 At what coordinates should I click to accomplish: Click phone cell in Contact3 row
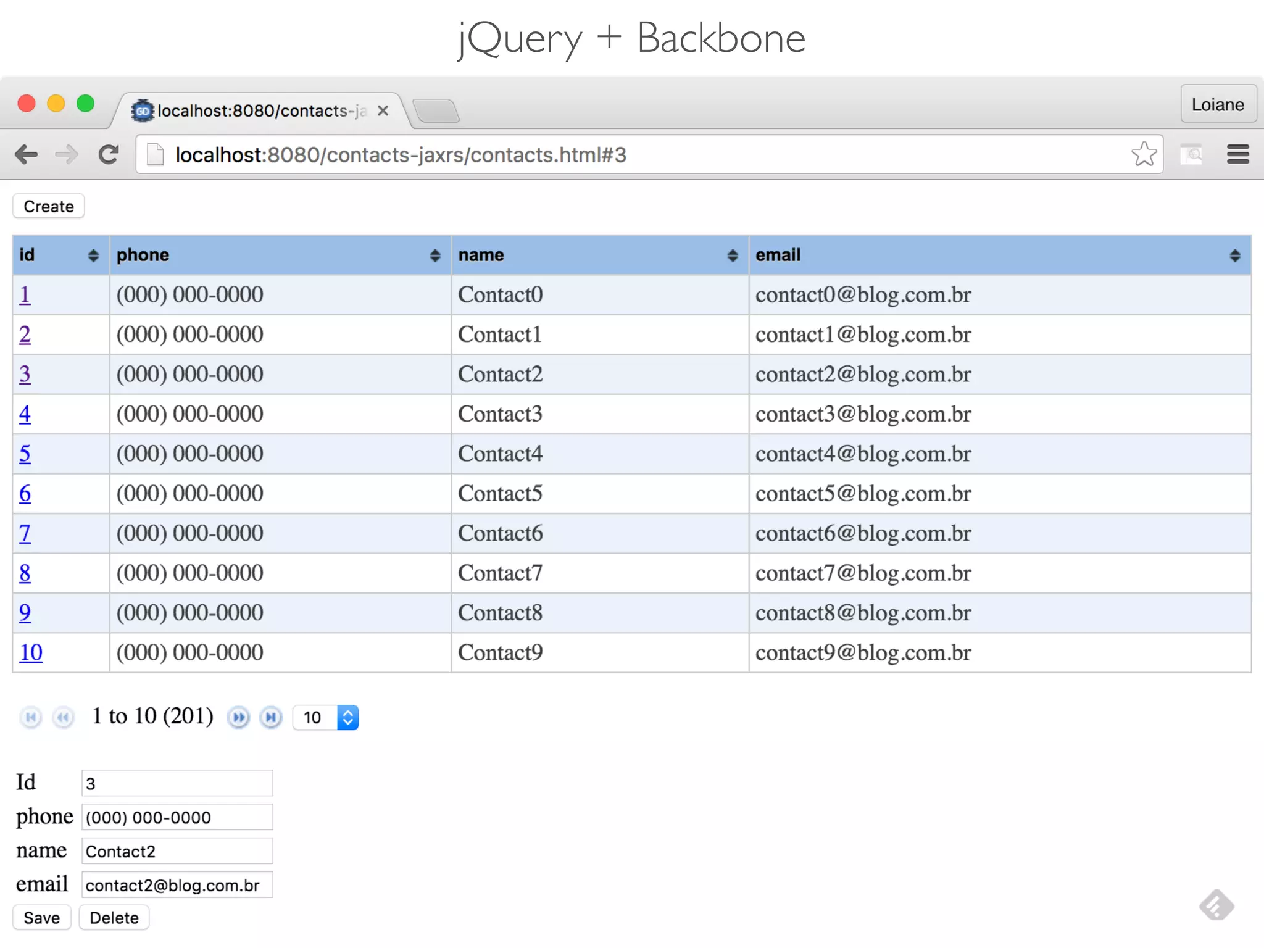pyautogui.click(x=280, y=414)
